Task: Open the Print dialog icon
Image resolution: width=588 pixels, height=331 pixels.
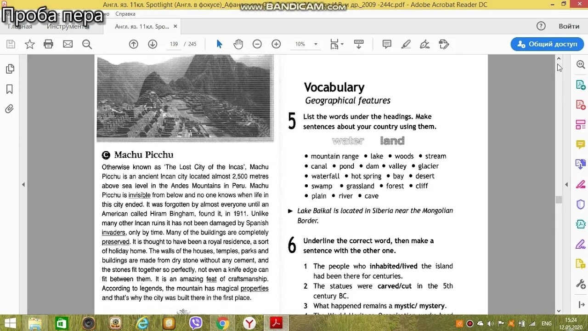Action: [x=48, y=44]
